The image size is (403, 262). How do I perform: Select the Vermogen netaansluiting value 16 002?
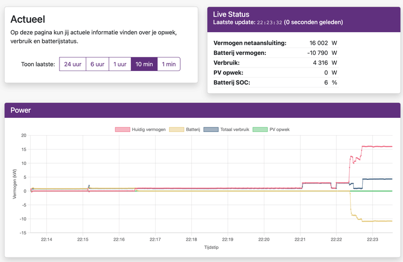click(318, 43)
